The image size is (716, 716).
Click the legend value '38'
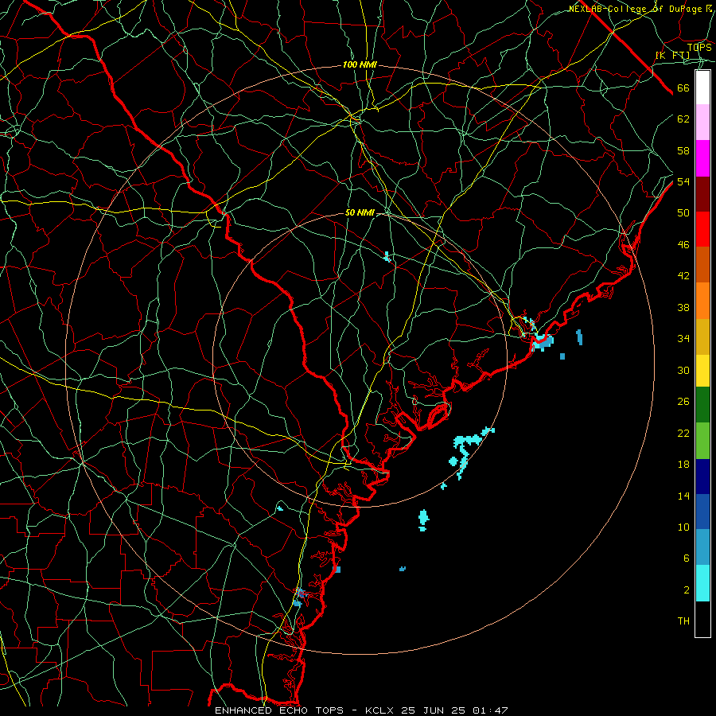(x=683, y=307)
